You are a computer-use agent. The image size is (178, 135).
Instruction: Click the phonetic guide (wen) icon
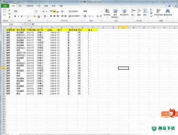click(x=45, y=16)
